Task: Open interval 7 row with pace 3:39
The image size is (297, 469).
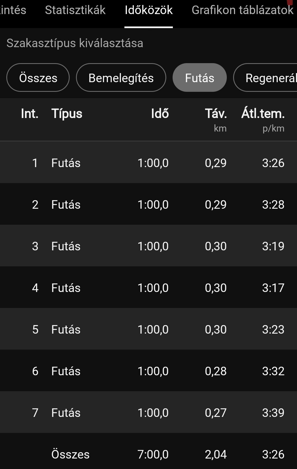Action: coord(148,412)
